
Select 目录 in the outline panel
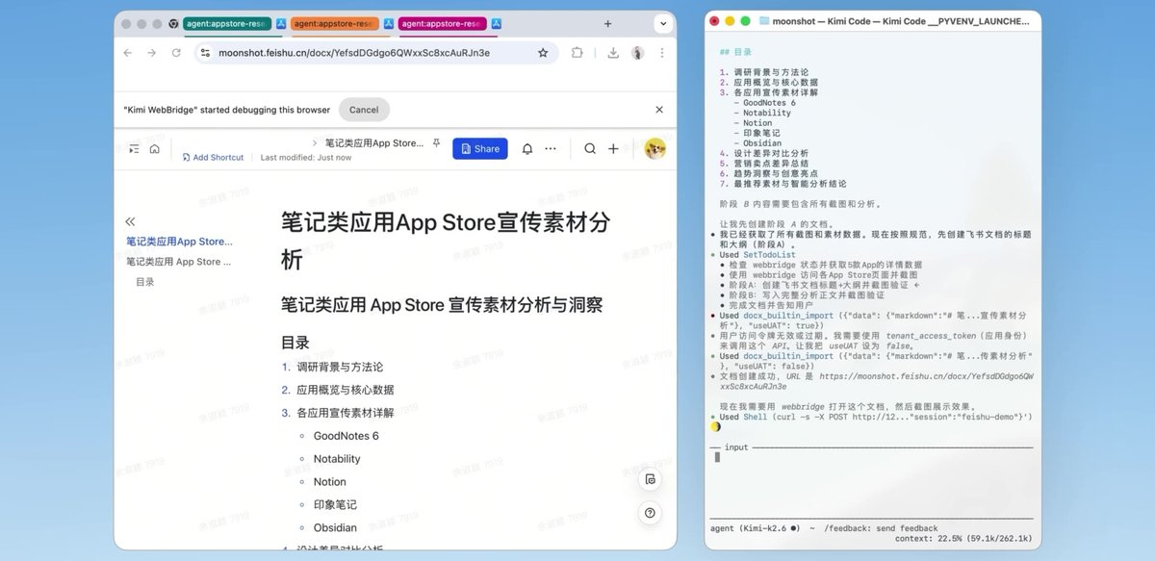144,282
